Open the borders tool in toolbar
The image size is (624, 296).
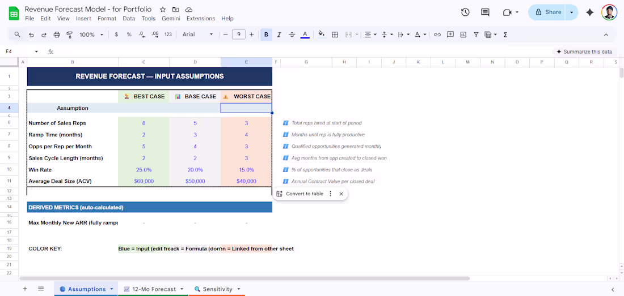[335, 35]
